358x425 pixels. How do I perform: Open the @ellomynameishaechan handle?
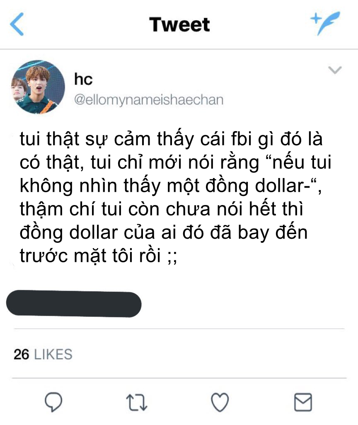pyautogui.click(x=149, y=100)
